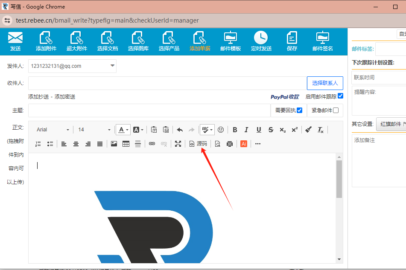Click the 提醒内容 text area
Image resolution: width=406 pixels, height=270 pixels.
click(x=379, y=101)
